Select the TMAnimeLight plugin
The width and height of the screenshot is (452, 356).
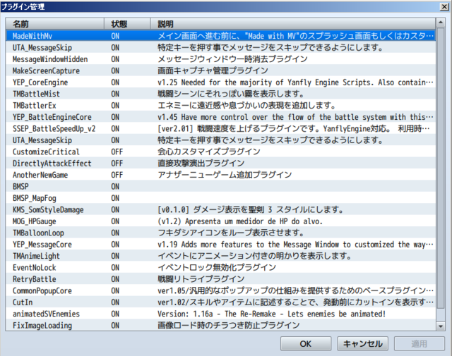[220, 256]
